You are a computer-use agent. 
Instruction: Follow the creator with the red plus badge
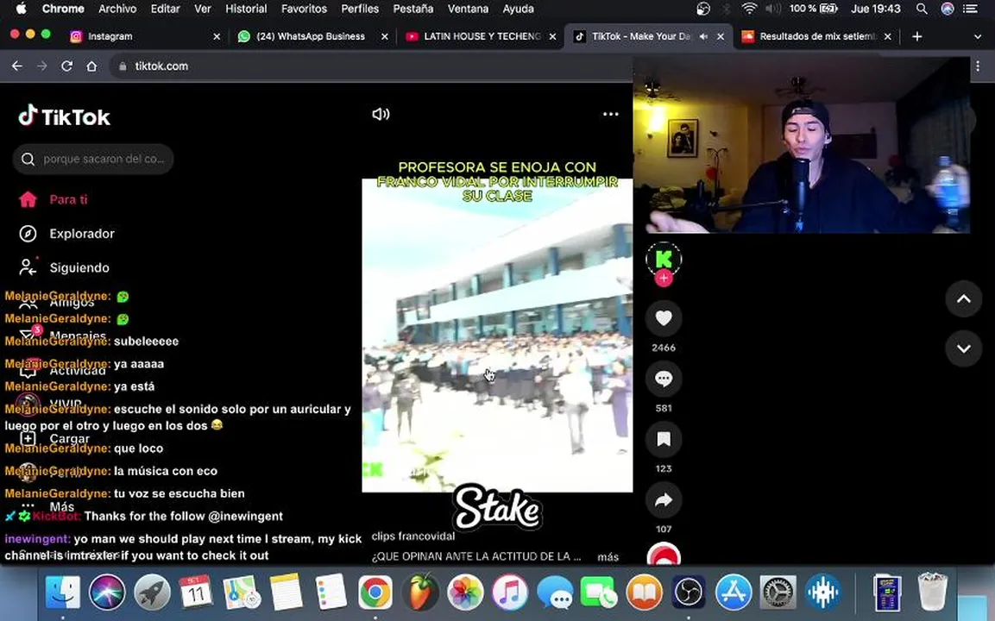point(664,278)
